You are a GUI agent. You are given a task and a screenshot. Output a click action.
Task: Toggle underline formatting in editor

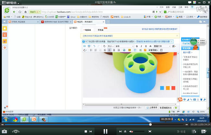tap(146, 46)
